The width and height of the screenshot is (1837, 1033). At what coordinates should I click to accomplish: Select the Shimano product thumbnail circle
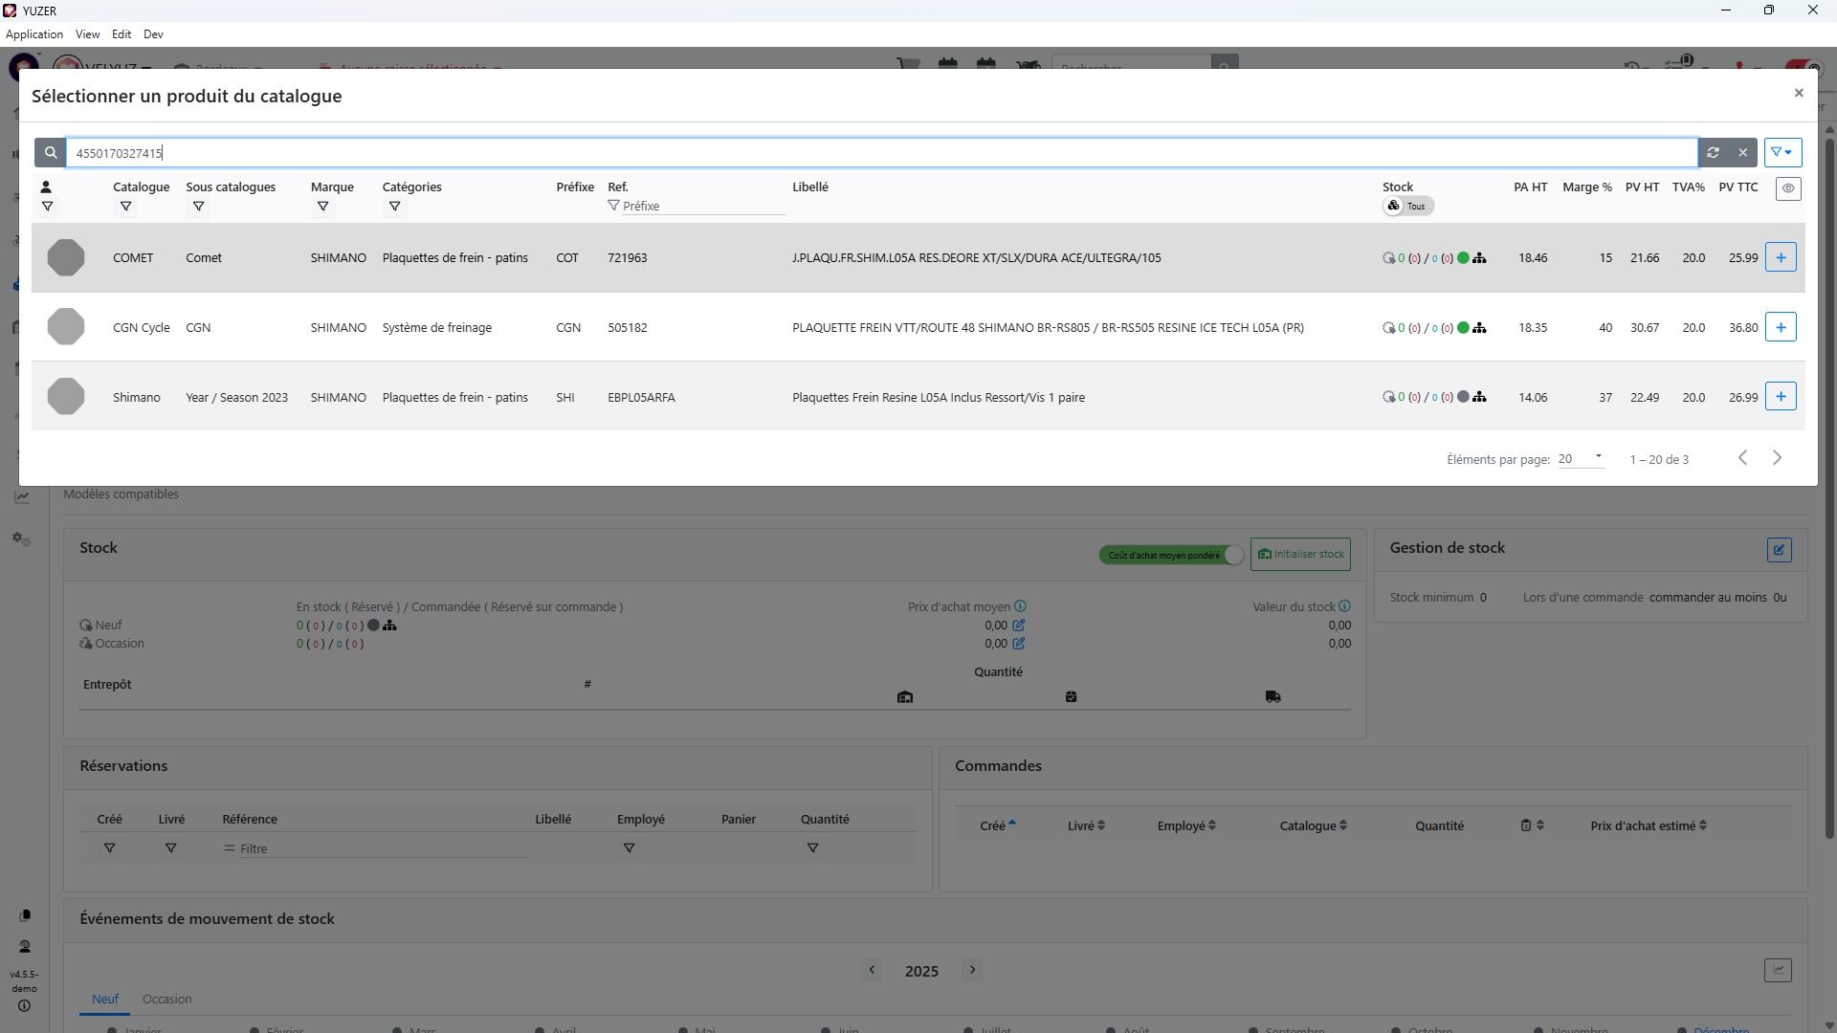pos(66,397)
